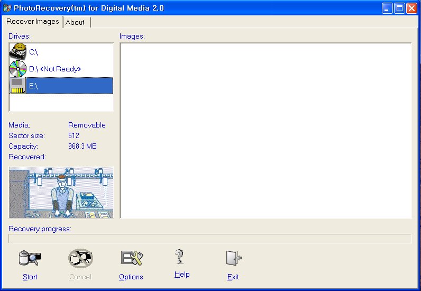The image size is (421, 291).
Task: Select the D:\ CD disc icon
Action: (18, 69)
